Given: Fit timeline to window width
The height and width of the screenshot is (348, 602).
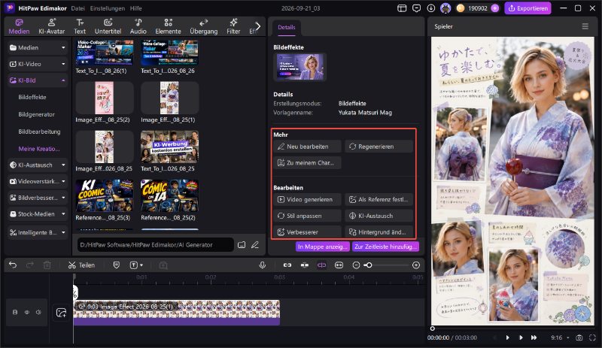Looking at the screenshot, I should tap(339, 265).
